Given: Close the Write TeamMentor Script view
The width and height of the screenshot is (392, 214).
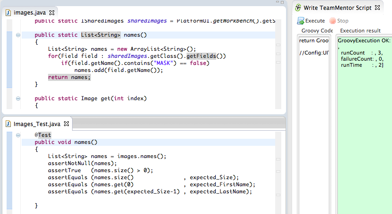Looking at the screenshot, I should 377,8.
